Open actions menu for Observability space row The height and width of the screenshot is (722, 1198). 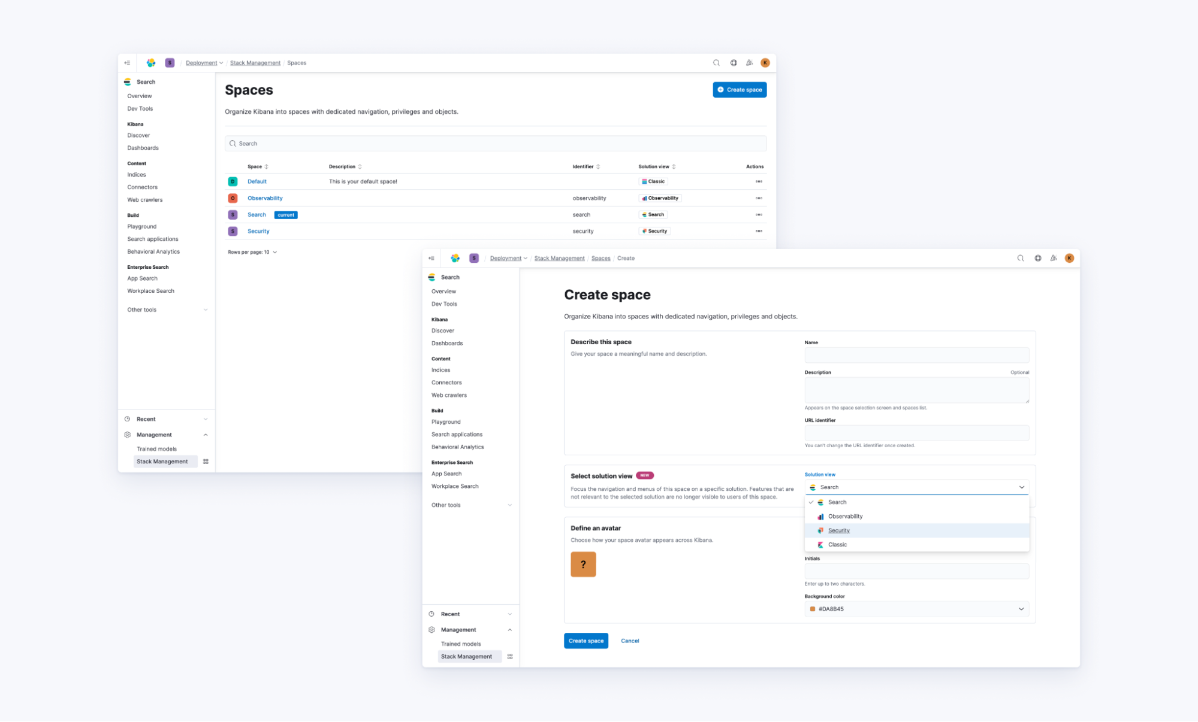[759, 198]
